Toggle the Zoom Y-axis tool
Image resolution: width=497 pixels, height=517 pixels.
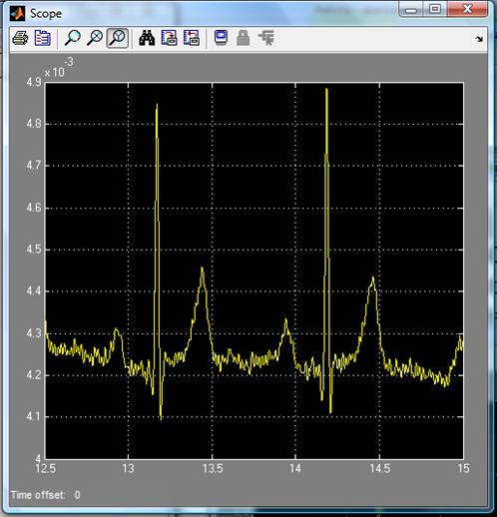click(118, 38)
